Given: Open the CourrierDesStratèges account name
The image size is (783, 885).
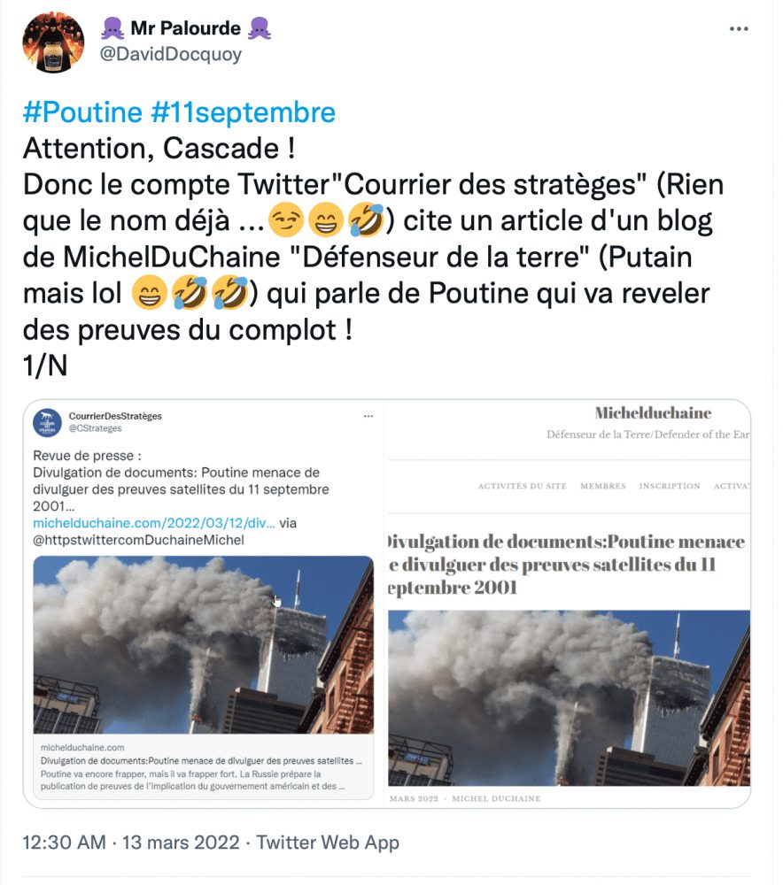Looking at the screenshot, I should pyautogui.click(x=115, y=416).
